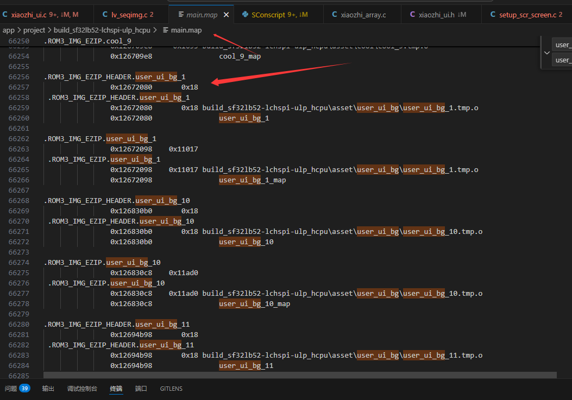
Task: Click 'cool_9_map' symbol text
Action: click(x=240, y=56)
